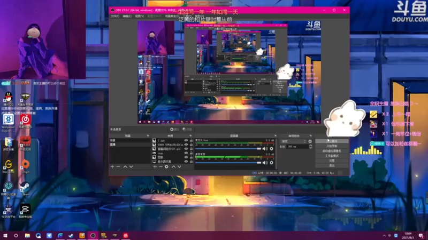This screenshot has width=428, height=240.
Task: Open WeGame desktop shortcut
Action: (9, 166)
